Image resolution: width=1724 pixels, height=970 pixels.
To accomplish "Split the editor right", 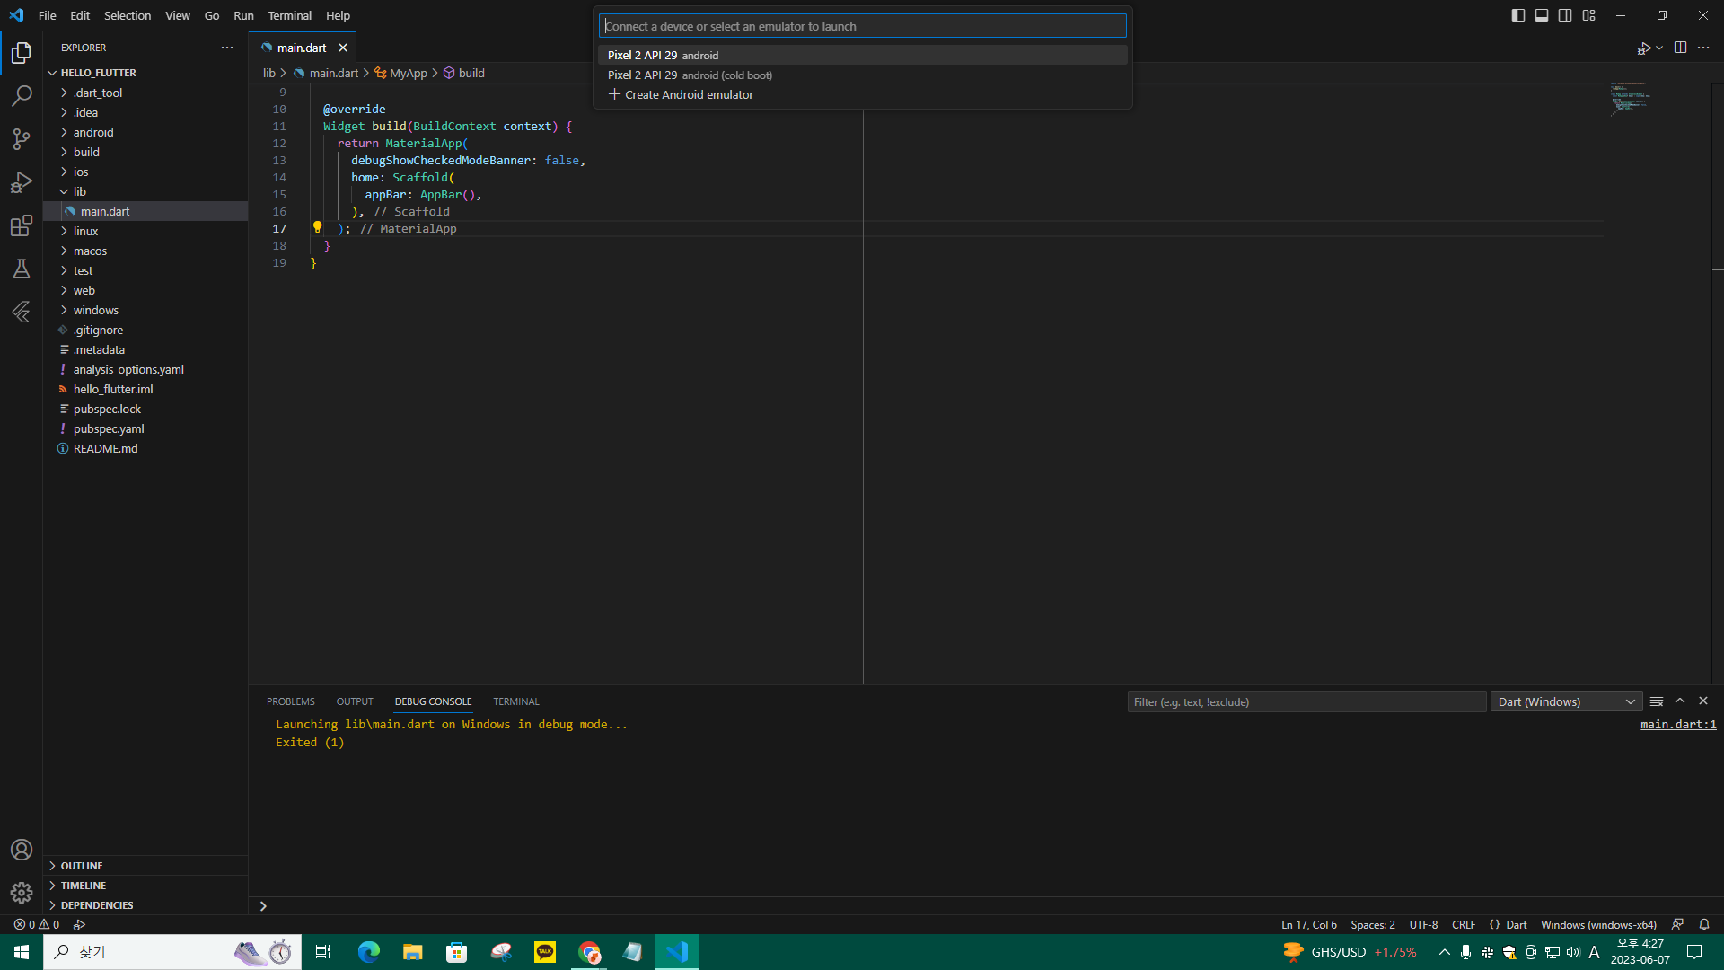I will coord(1680,48).
